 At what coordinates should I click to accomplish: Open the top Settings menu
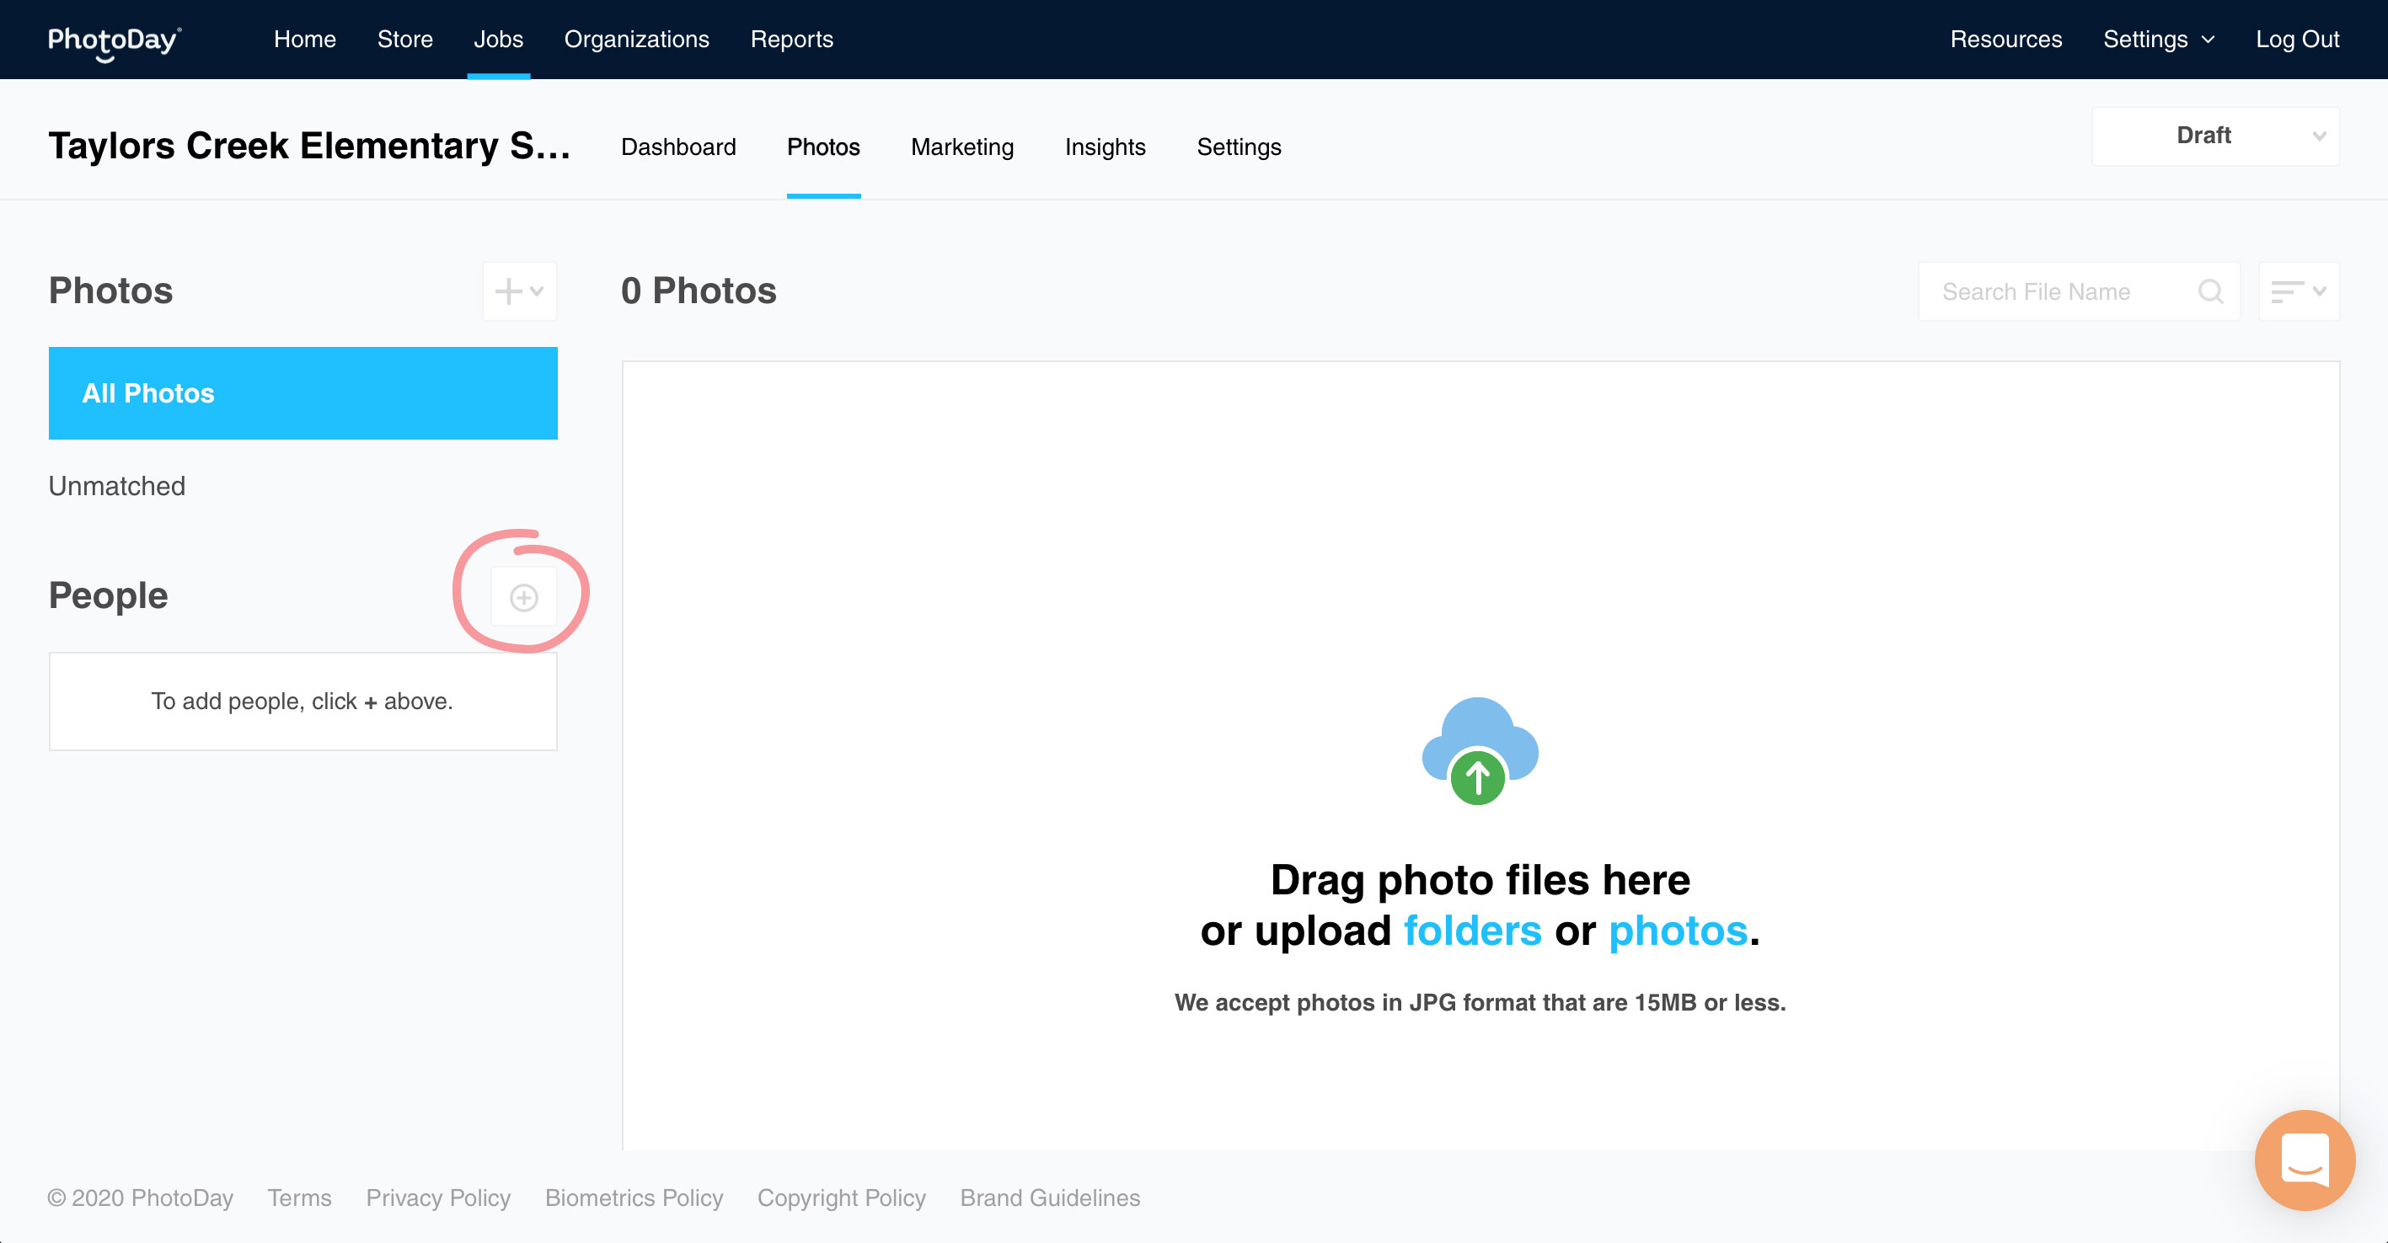tap(2158, 40)
